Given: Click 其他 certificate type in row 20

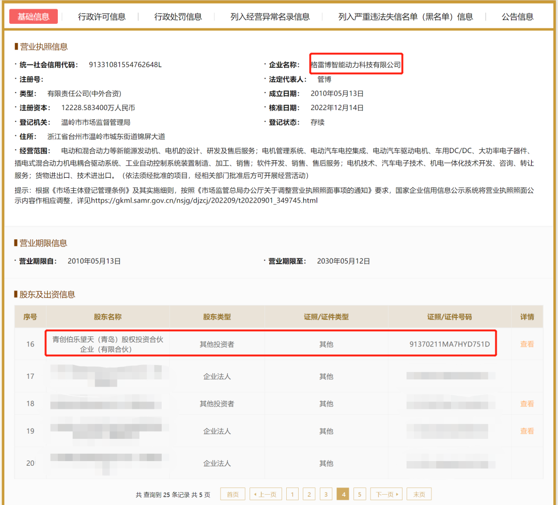Looking at the screenshot, I should [326, 463].
